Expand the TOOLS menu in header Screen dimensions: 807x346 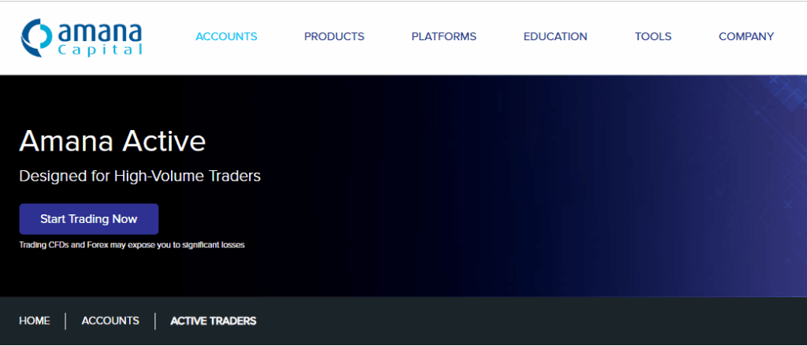click(653, 36)
